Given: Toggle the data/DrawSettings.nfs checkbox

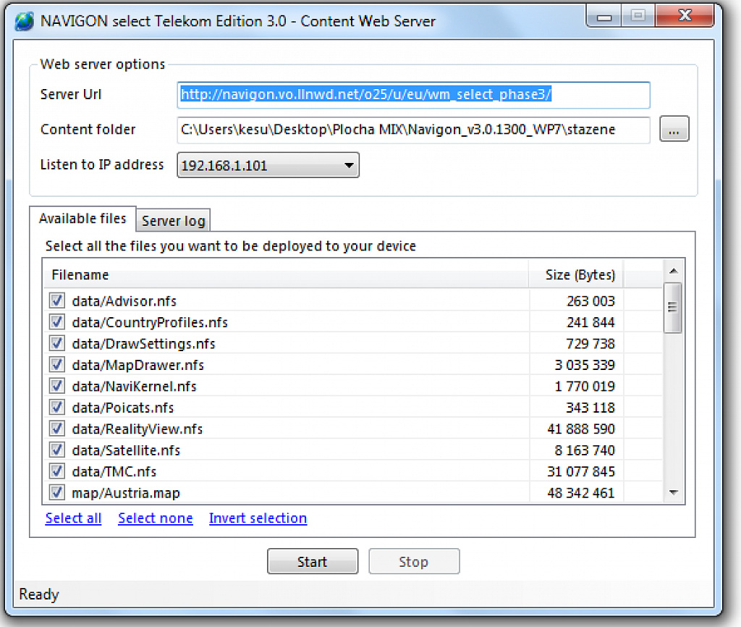Looking at the screenshot, I should click(56, 343).
